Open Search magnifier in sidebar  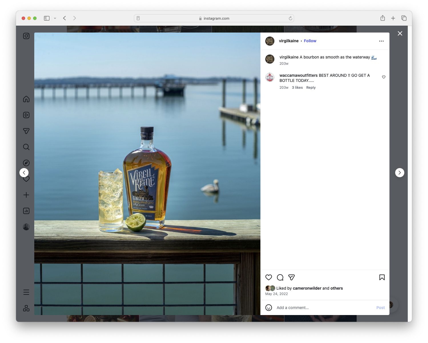pyautogui.click(x=26, y=147)
